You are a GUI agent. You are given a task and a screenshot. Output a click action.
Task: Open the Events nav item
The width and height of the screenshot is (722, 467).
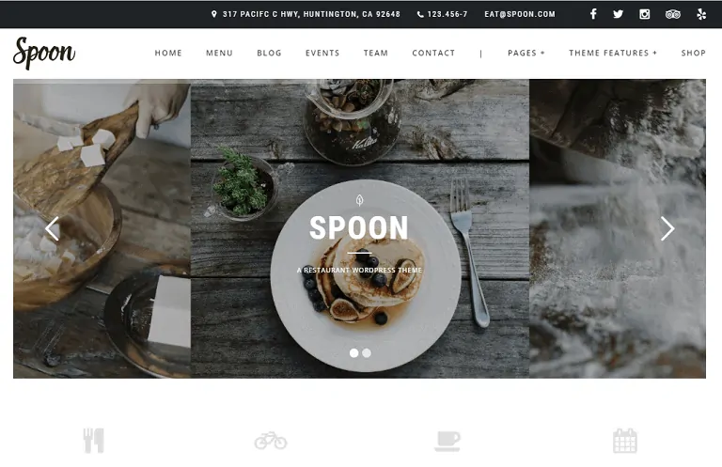(x=322, y=53)
